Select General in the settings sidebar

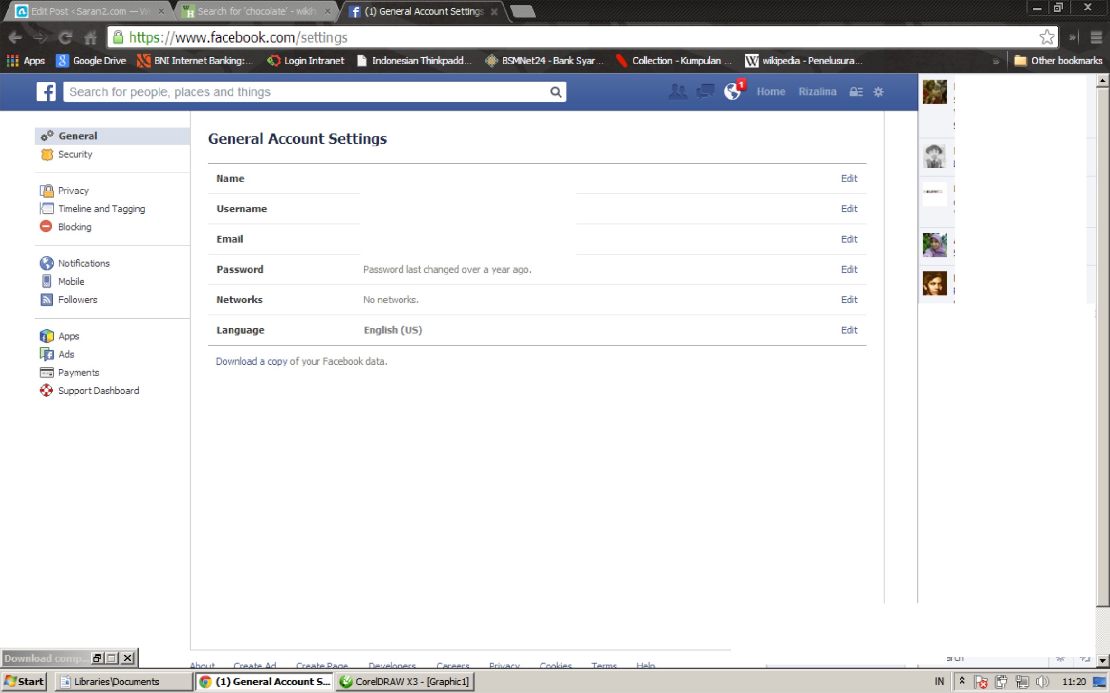pyautogui.click(x=112, y=136)
